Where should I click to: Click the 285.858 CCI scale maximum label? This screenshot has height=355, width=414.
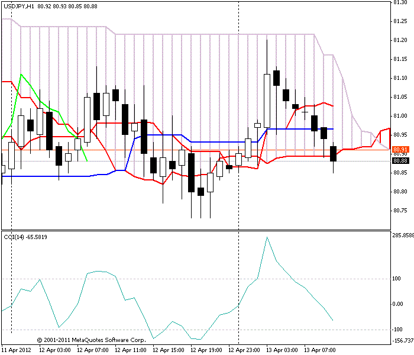(403, 235)
